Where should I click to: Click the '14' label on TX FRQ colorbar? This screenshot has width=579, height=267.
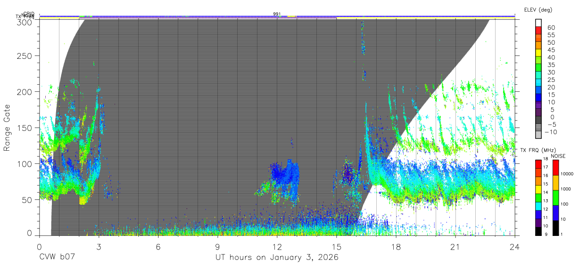coord(546,192)
